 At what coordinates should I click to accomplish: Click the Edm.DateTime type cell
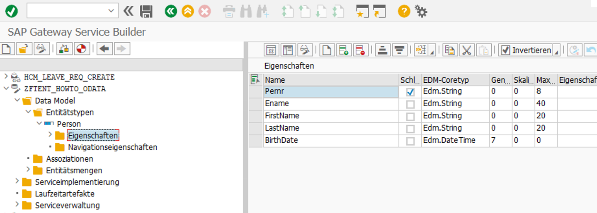pos(455,141)
